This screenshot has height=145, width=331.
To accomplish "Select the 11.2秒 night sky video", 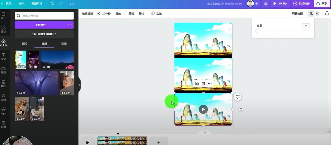I will pyautogui.click(x=57, y=60).
